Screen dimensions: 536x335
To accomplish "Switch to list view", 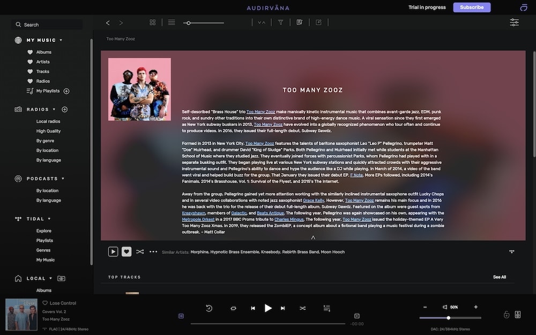I will (172, 22).
